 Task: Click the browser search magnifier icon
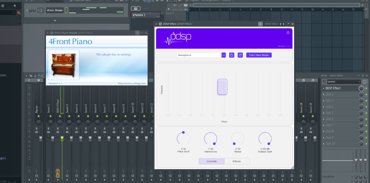[19, 13]
